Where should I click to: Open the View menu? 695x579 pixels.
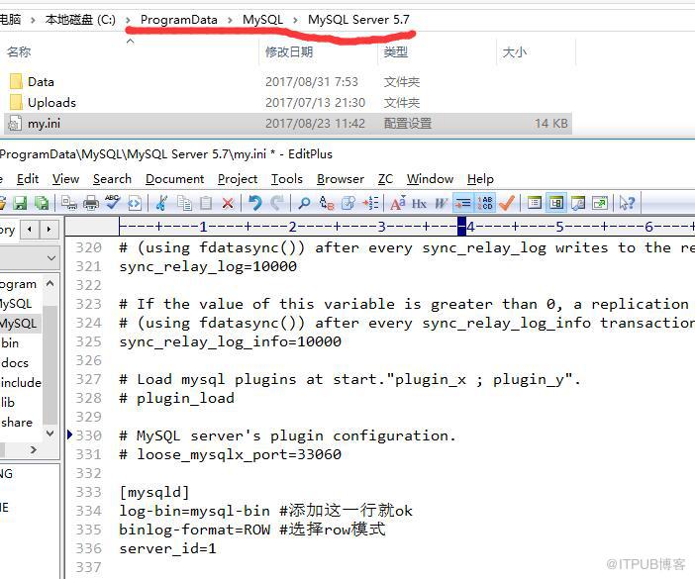pos(65,179)
